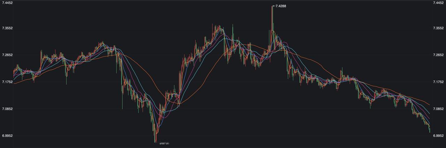Select the 6.9952 label on left axis
The width and height of the screenshot is (446, 148).
7,136
